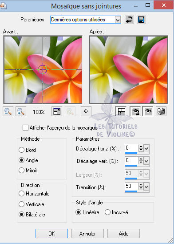This screenshot has width=174, height=244.
Task: Decrease Décalage vert. with down spinner
Action: (141, 163)
